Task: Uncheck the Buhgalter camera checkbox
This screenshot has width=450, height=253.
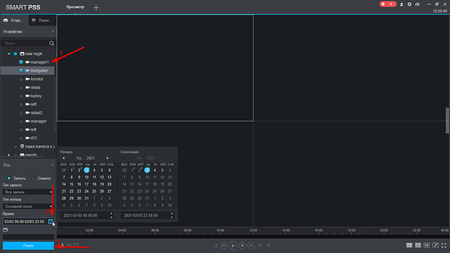Action: click(x=21, y=71)
